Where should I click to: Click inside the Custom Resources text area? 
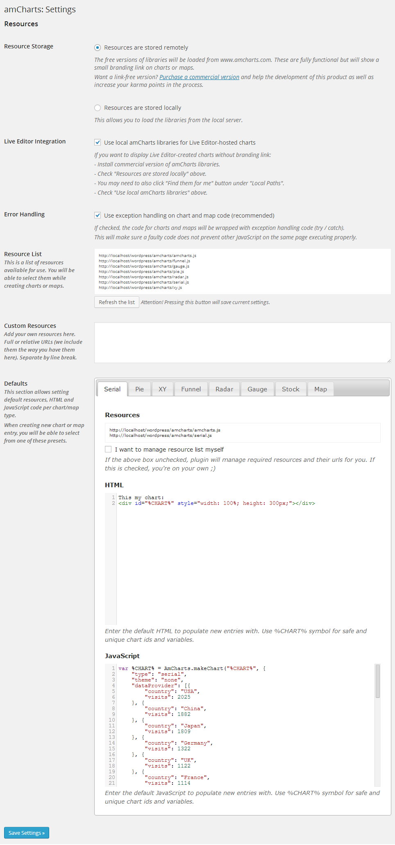(243, 343)
